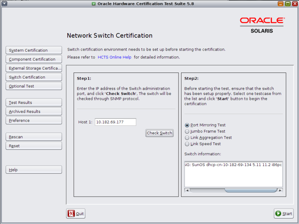Click the Check Switch button

coord(159,133)
